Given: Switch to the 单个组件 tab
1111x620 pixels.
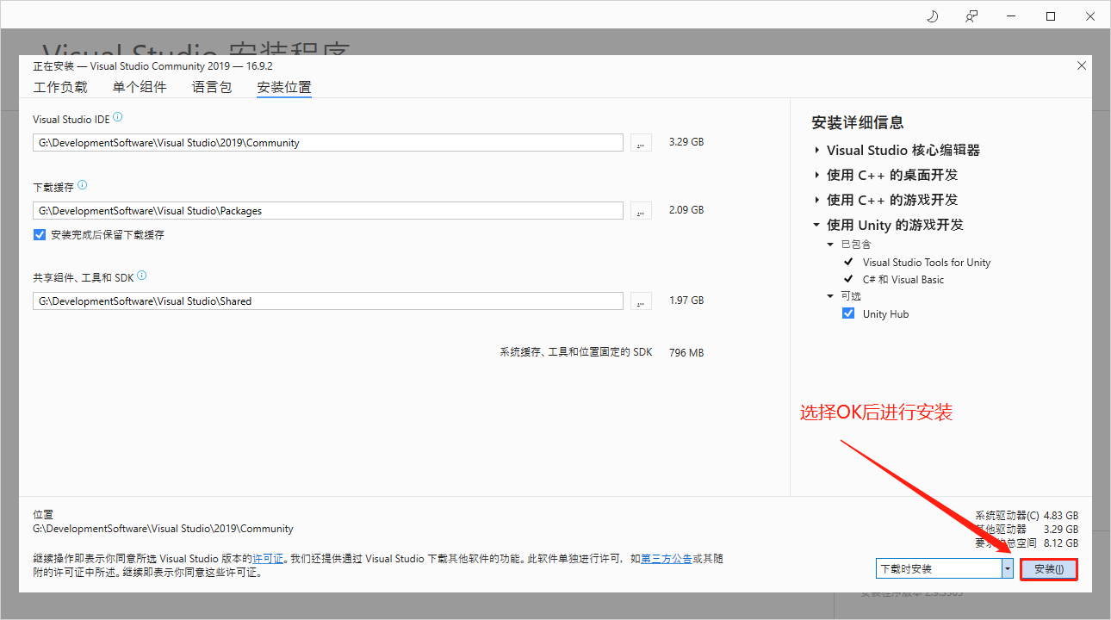Looking at the screenshot, I should tap(140, 87).
